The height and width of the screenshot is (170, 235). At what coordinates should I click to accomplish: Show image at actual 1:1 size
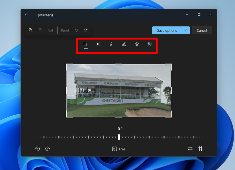tap(51, 30)
